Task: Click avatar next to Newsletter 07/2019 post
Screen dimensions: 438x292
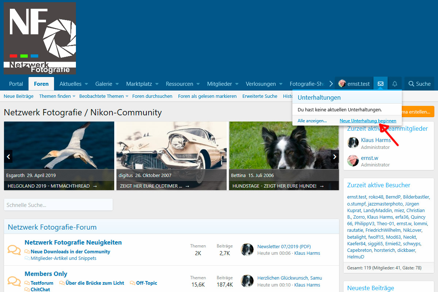Action: pos(247,250)
